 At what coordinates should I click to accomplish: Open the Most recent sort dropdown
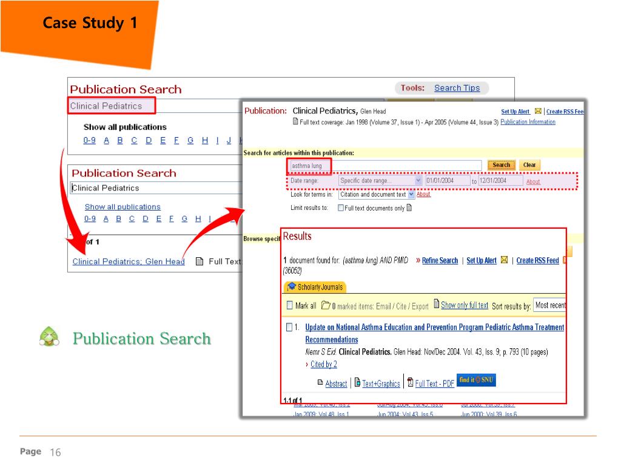pyautogui.click(x=549, y=305)
